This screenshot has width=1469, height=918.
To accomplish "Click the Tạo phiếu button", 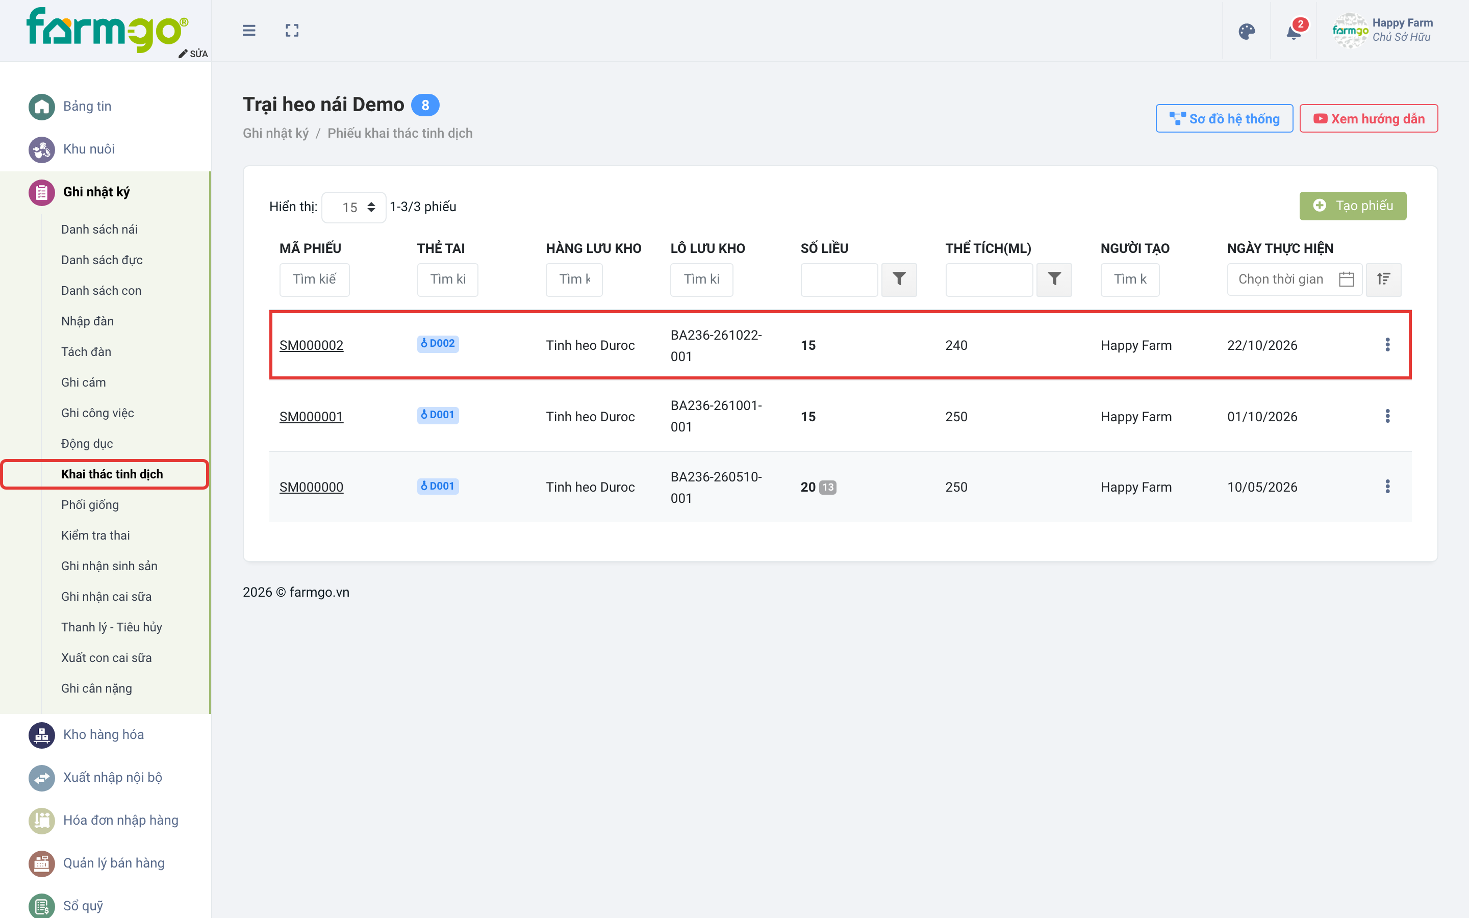I will [1353, 206].
